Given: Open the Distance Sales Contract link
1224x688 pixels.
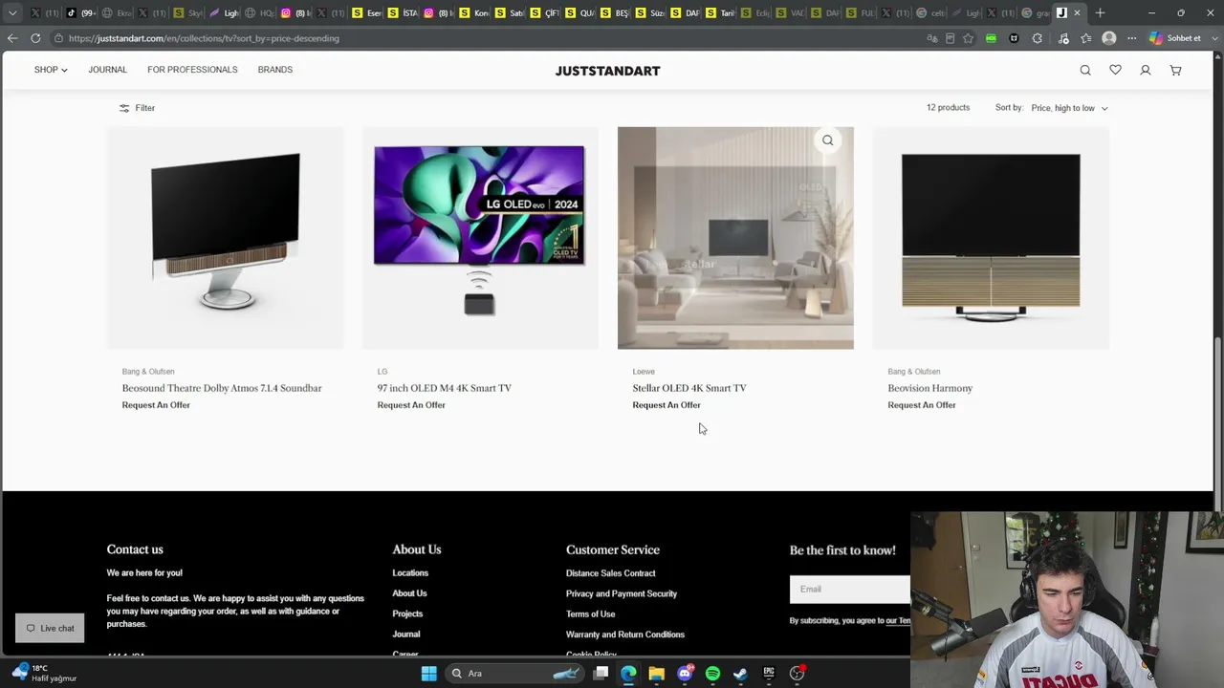Looking at the screenshot, I should pyautogui.click(x=611, y=573).
